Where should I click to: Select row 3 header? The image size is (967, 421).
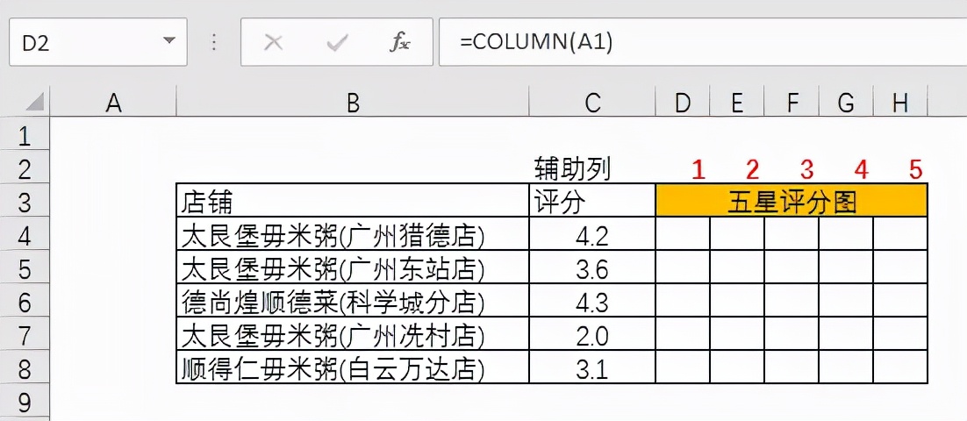[x=25, y=202]
